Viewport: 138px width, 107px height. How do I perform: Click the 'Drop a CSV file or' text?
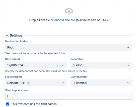coord(41,20)
